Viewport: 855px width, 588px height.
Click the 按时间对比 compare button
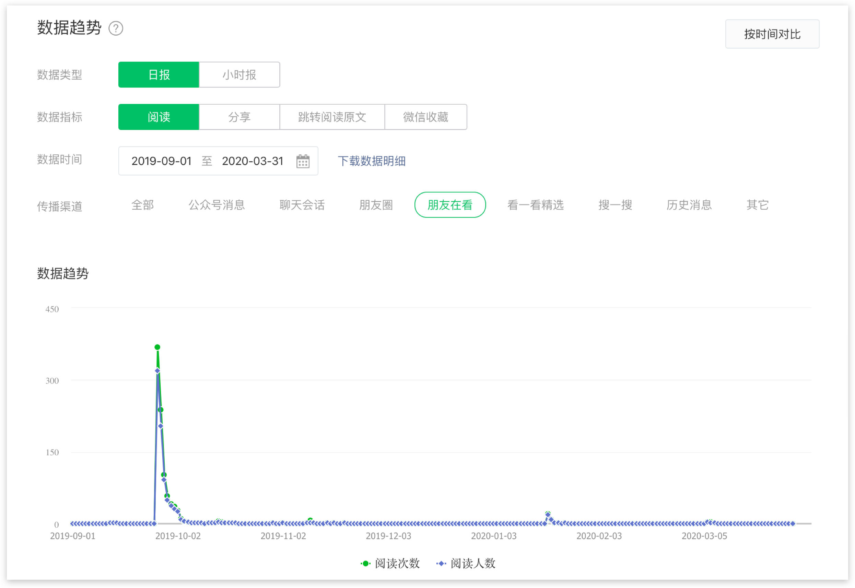(x=772, y=34)
